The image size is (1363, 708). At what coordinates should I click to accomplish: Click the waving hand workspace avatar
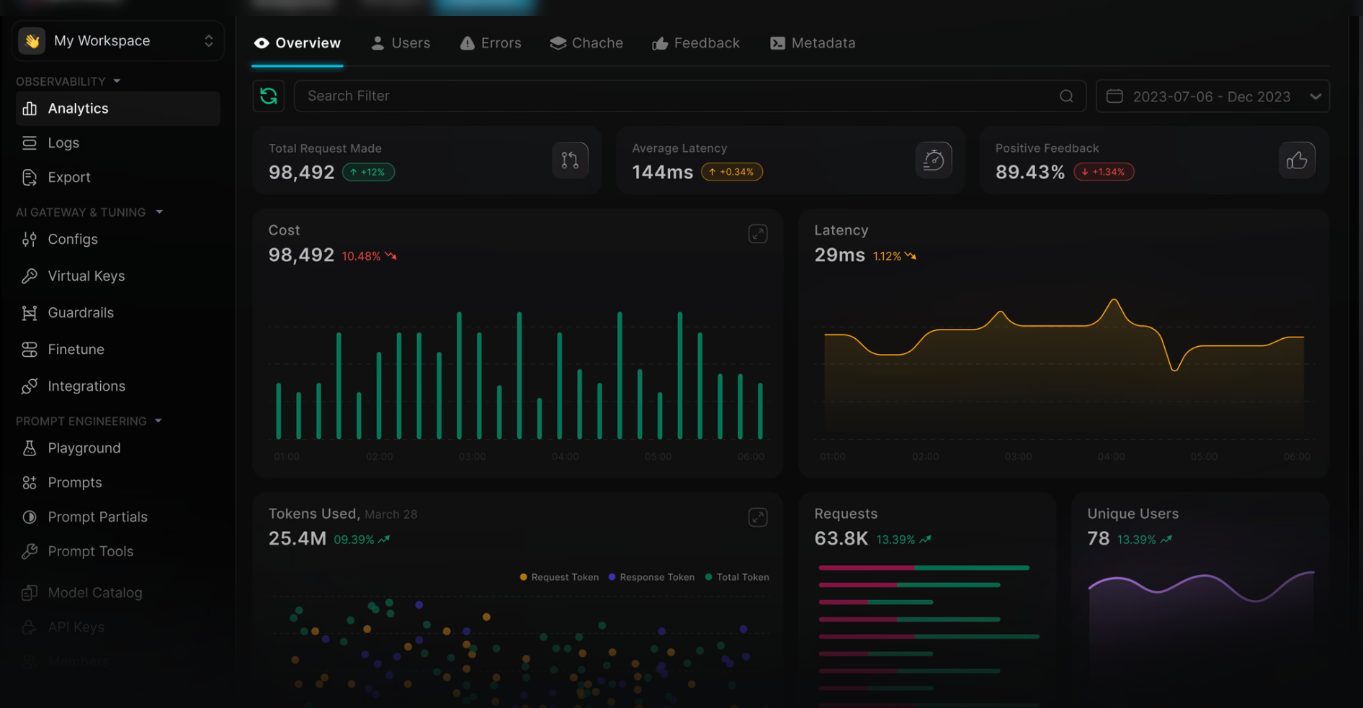click(32, 41)
